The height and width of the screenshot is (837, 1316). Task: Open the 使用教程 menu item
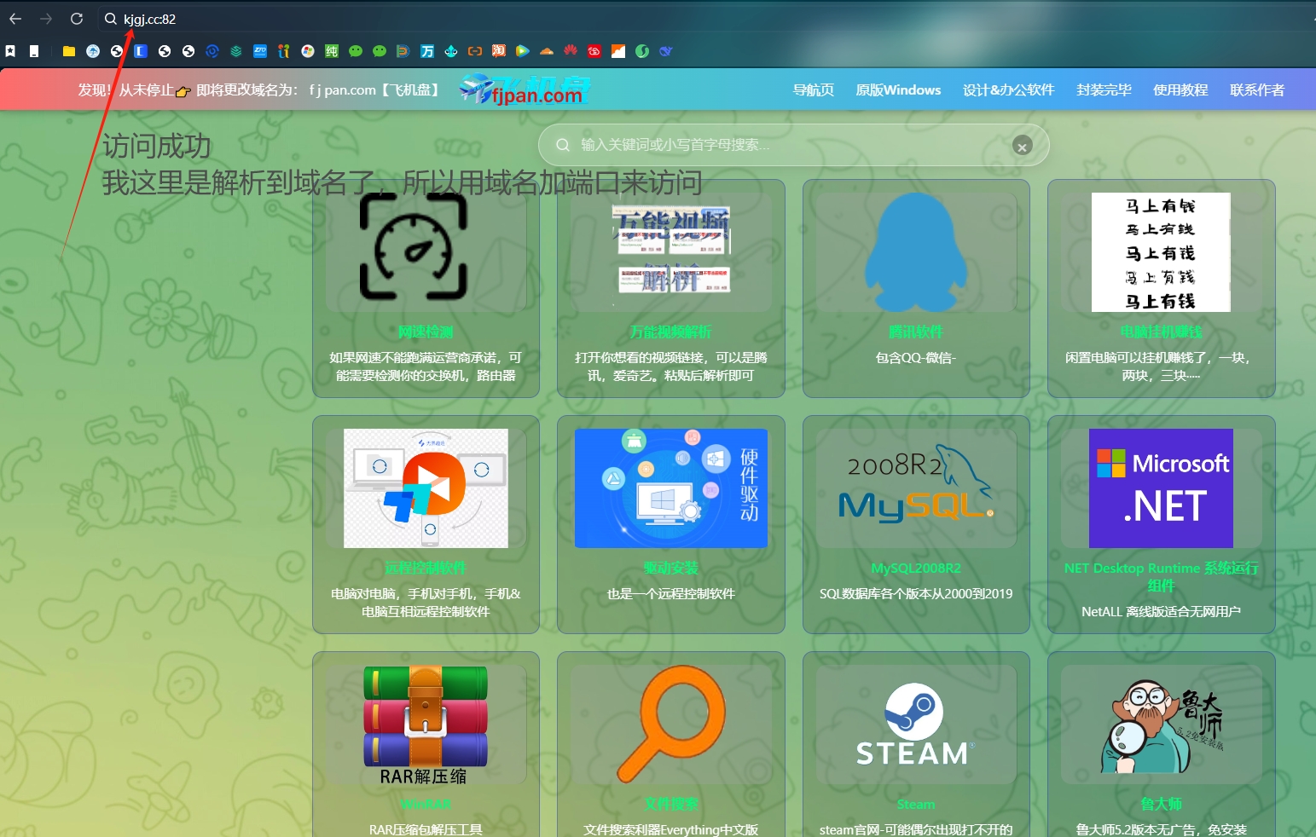point(1180,89)
